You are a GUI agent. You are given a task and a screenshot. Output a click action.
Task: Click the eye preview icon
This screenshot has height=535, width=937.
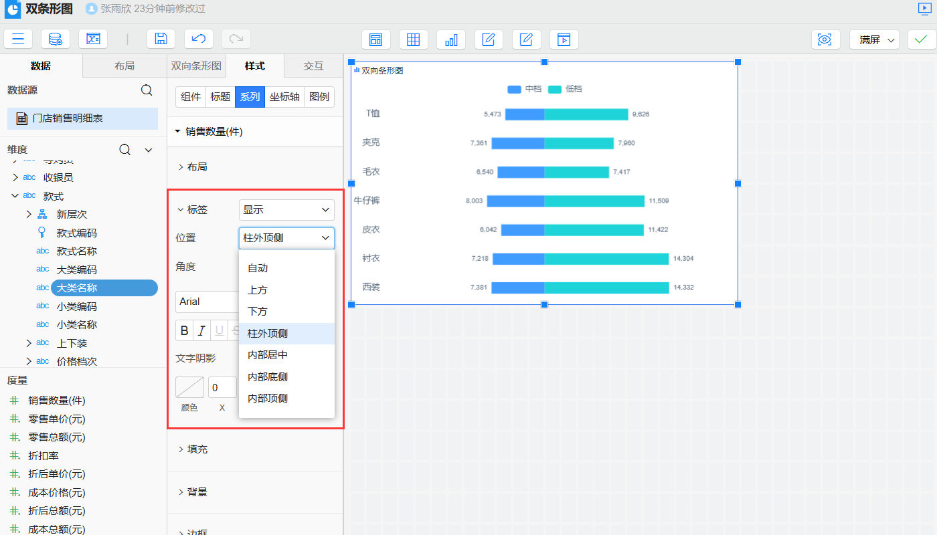825,39
